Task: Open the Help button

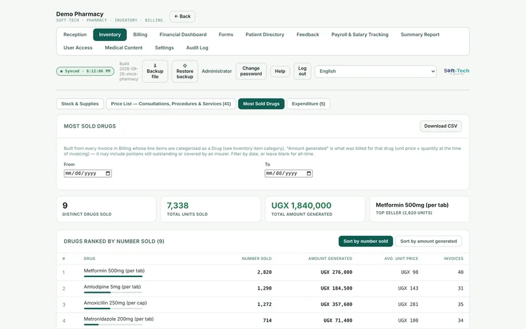Action: 280,71
